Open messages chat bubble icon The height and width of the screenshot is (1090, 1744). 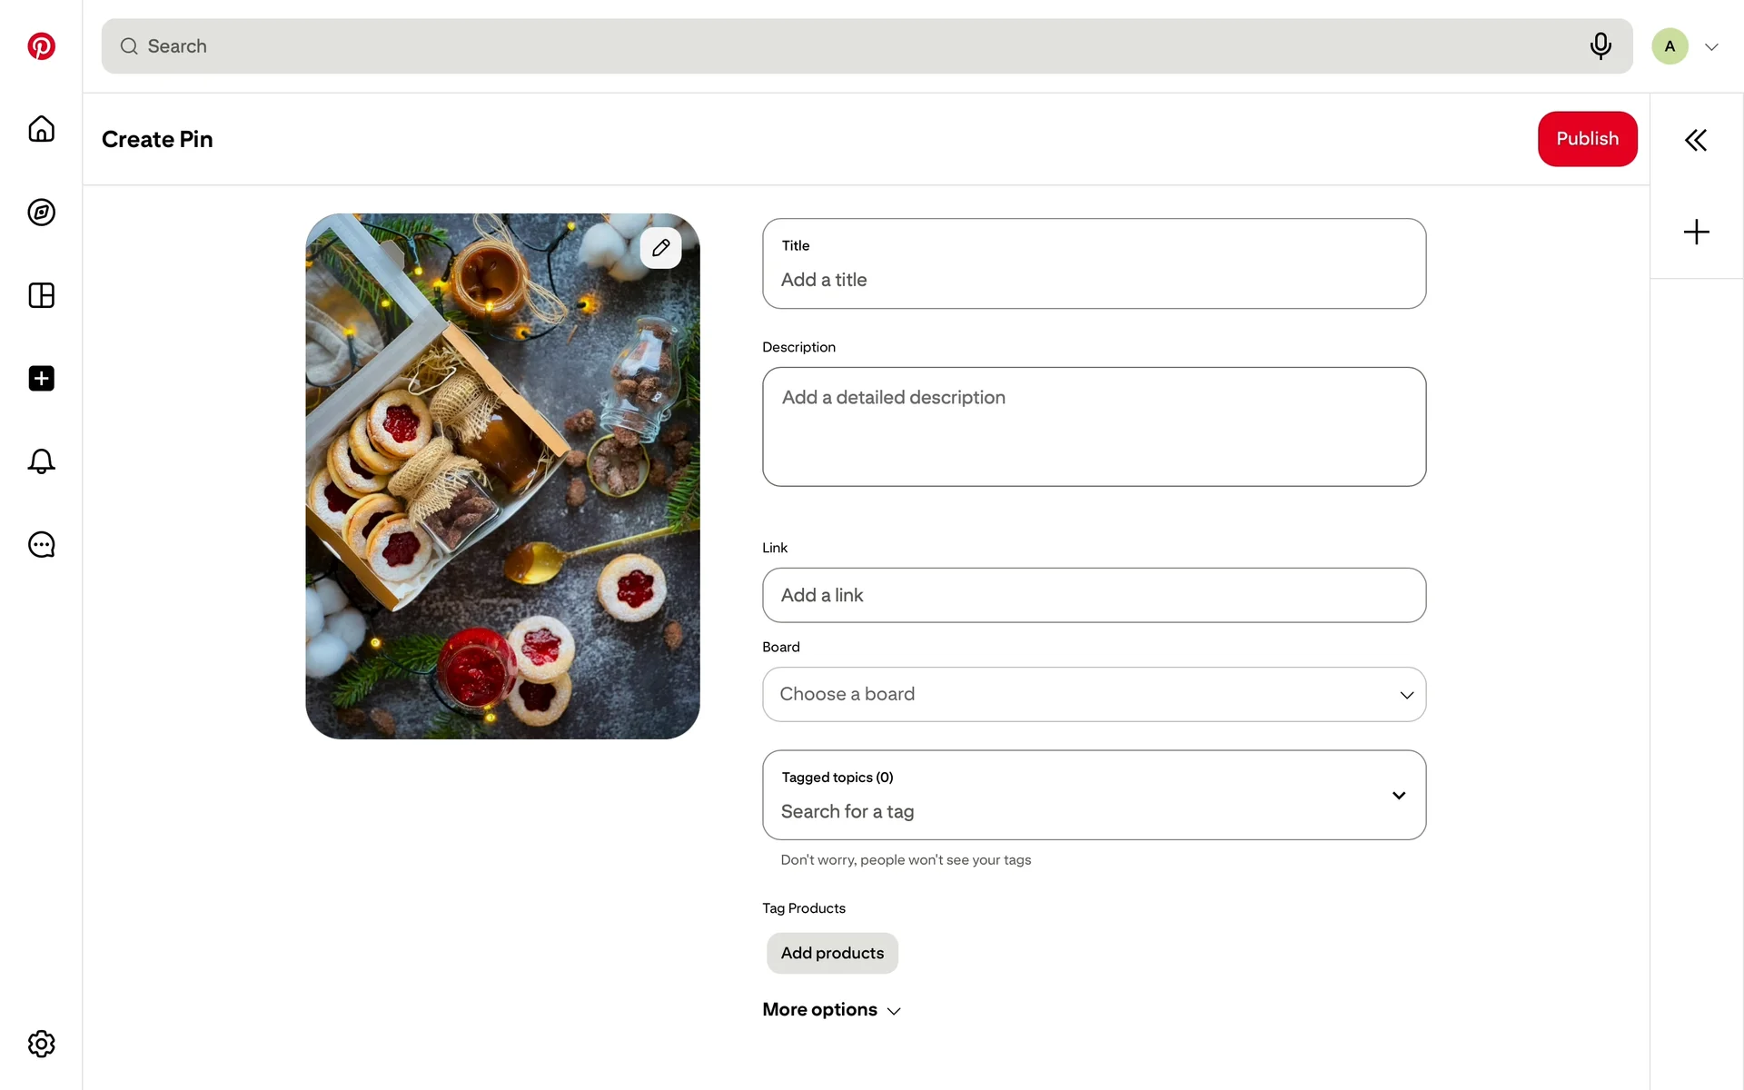click(41, 544)
